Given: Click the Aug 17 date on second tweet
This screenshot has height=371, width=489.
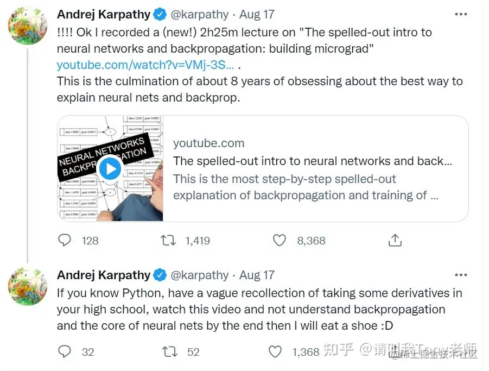Looking at the screenshot, I should point(257,275).
